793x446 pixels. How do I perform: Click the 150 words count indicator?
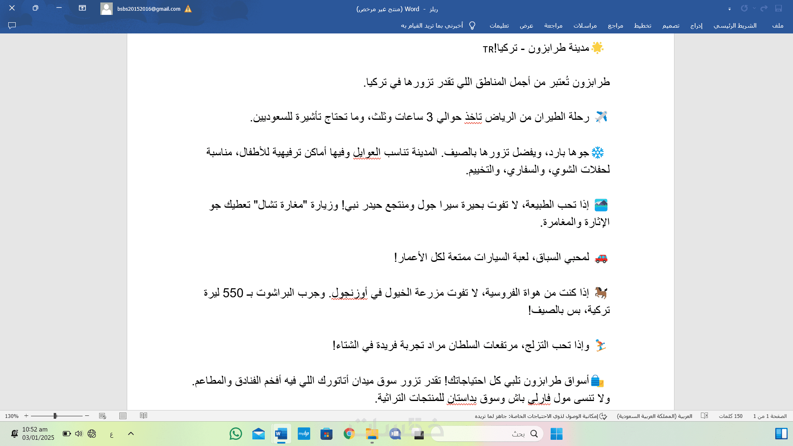click(731, 416)
